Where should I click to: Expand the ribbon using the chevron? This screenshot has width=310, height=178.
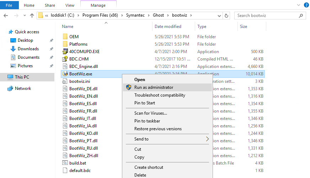(x=298, y=5)
